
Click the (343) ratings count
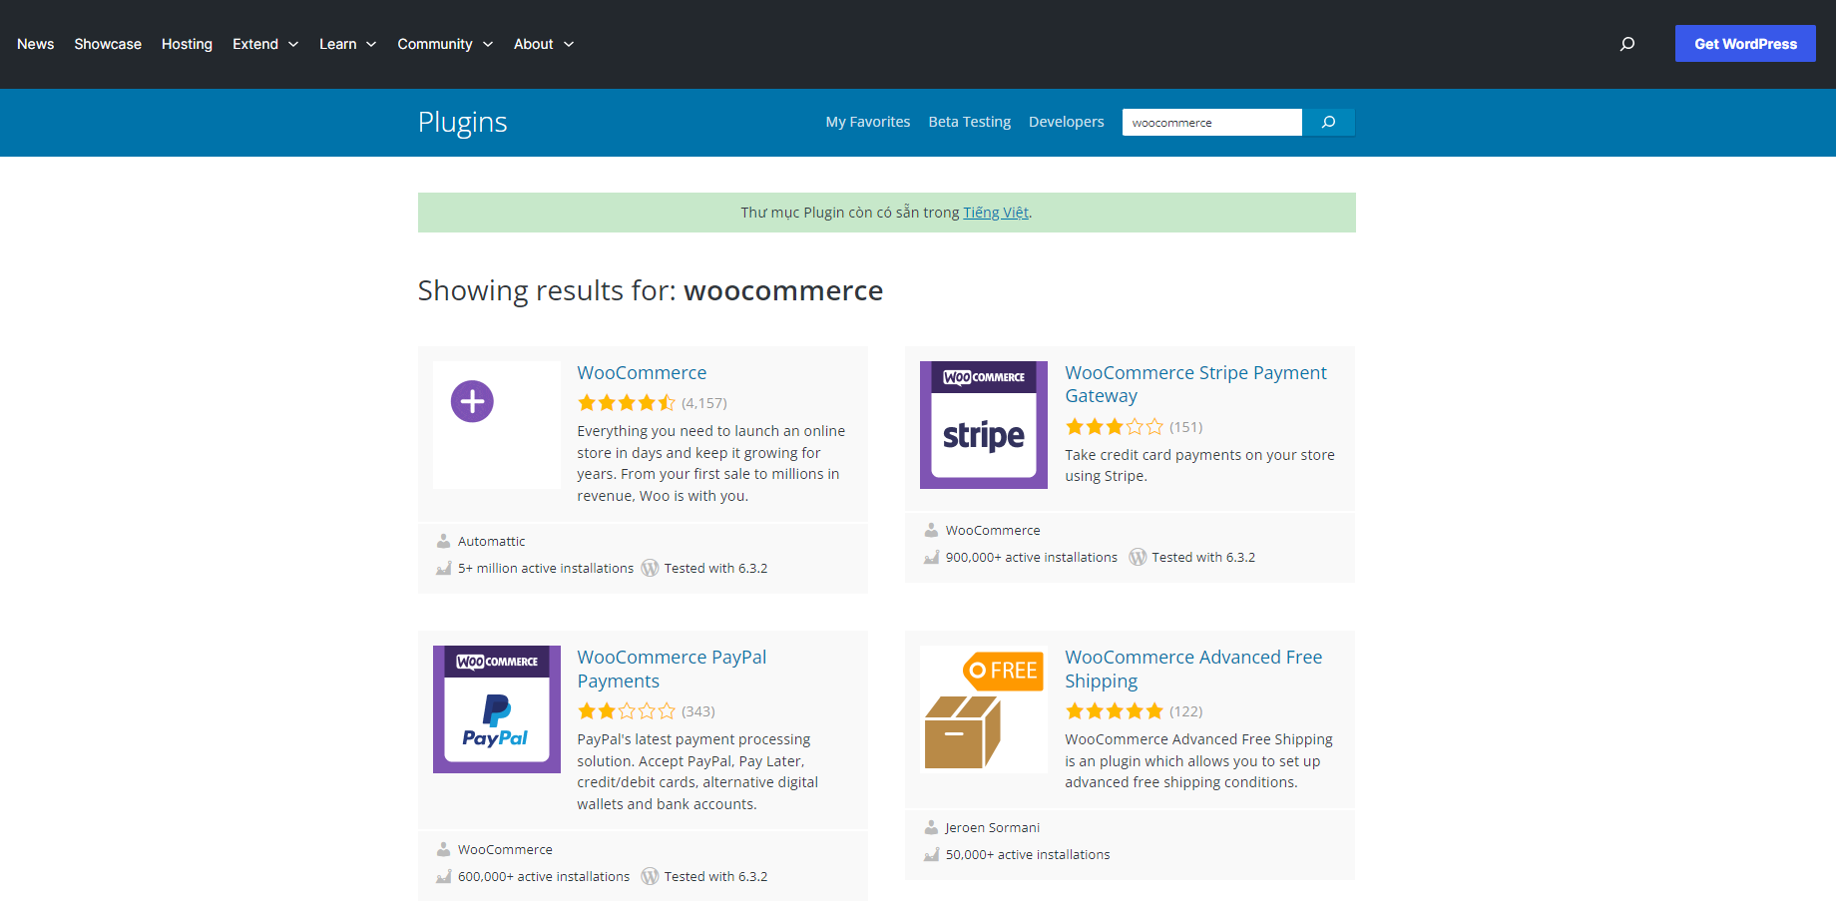click(698, 711)
